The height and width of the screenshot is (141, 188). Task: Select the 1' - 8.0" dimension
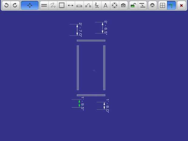point(104,106)
